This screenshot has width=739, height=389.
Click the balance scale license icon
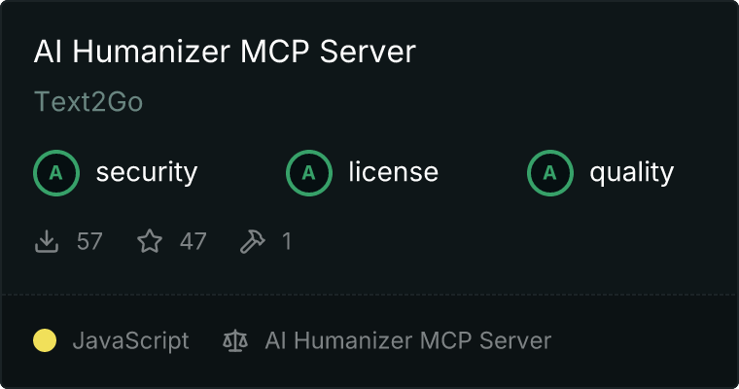coord(235,341)
